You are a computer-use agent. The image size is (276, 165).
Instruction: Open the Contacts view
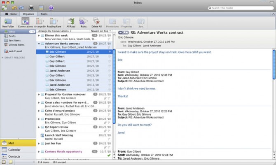point(14,156)
